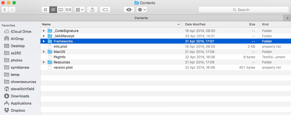This screenshot has width=291, height=115.
Task: Add a new tab with plus button
Action: click(x=287, y=18)
